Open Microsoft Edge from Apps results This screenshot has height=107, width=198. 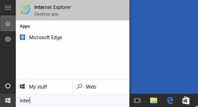click(72, 37)
